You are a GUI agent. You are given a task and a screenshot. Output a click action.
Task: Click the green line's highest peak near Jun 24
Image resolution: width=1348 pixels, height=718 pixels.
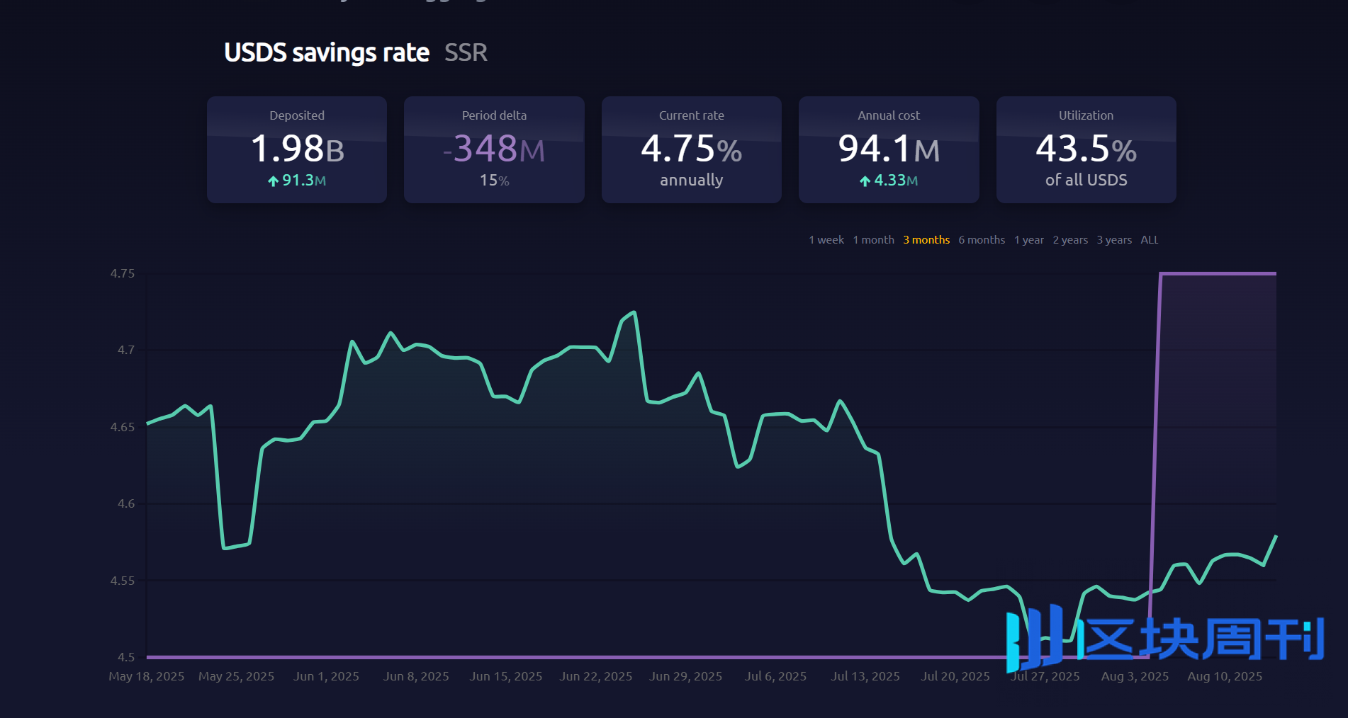[x=634, y=312]
